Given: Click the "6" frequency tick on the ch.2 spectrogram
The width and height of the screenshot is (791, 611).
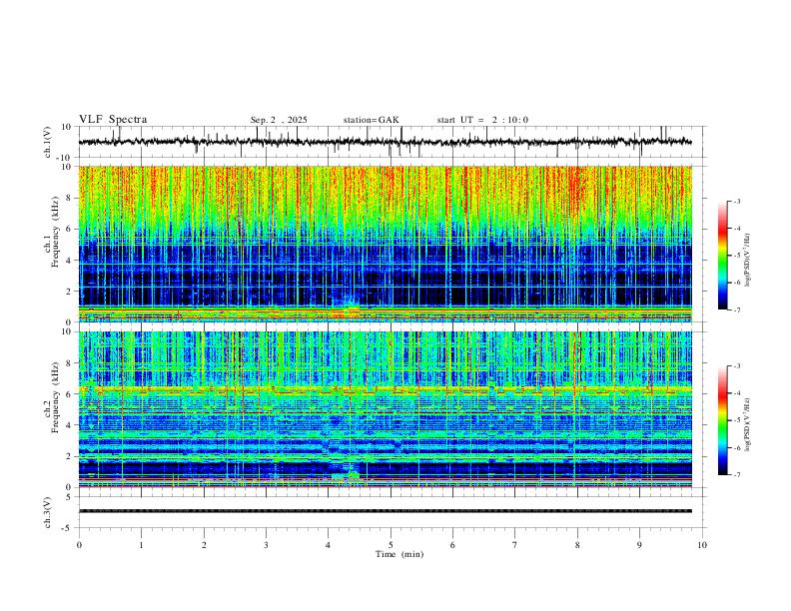Looking at the screenshot, I should click(71, 394).
